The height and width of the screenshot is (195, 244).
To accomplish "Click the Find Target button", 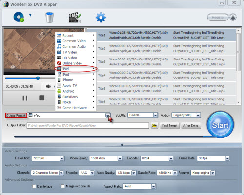I will 170,126.
